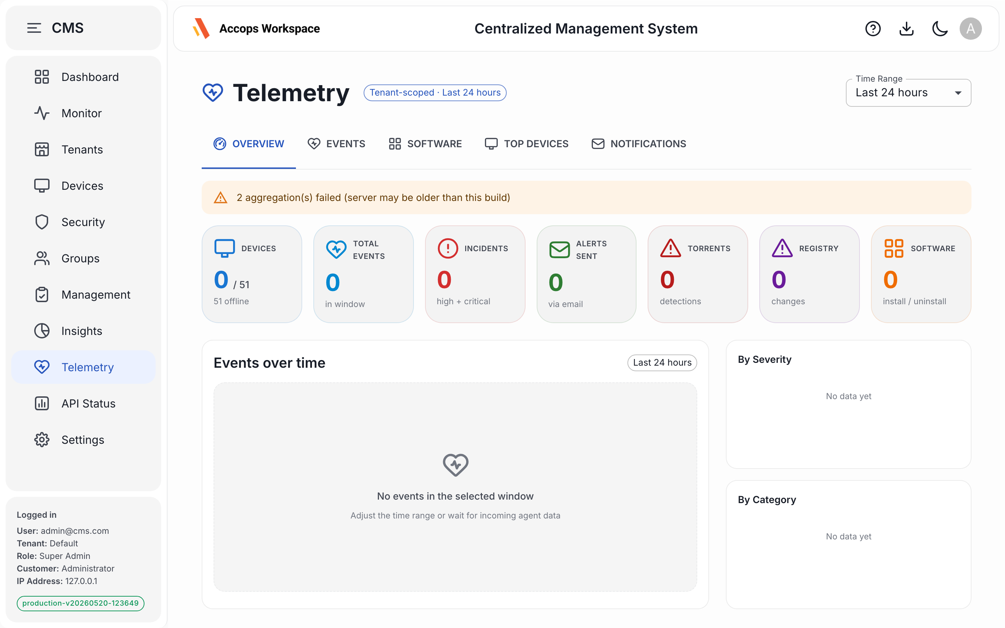Click the API Status bar chart icon
This screenshot has height=628, width=1005.
(x=42, y=403)
